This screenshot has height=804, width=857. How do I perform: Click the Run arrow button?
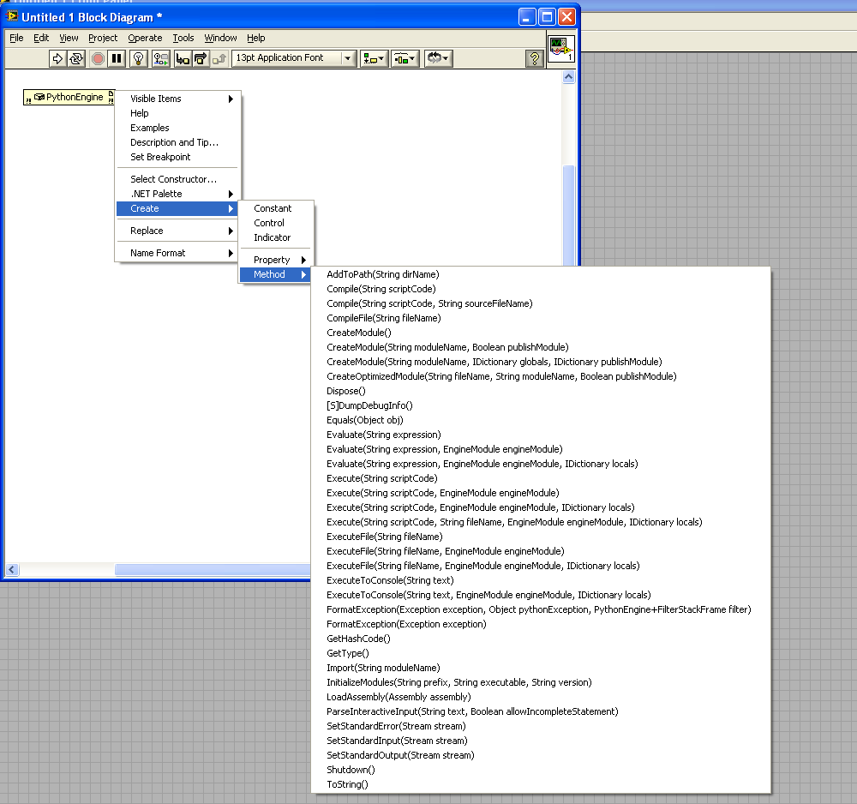tap(57, 58)
